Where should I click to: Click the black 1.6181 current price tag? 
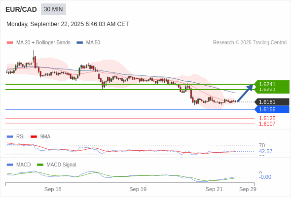pos(272,102)
